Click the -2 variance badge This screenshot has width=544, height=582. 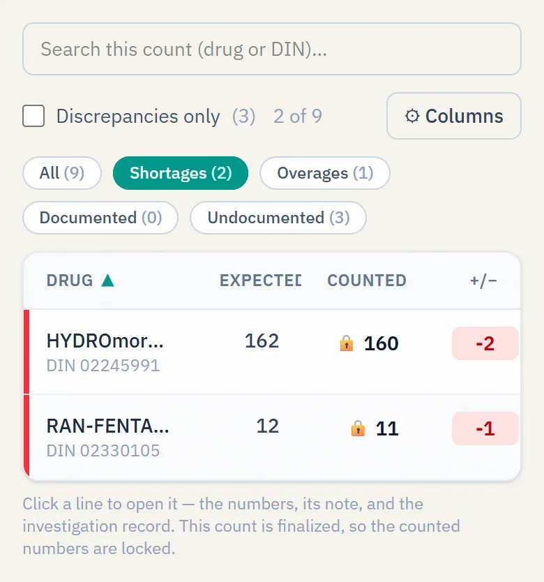pyautogui.click(x=485, y=343)
